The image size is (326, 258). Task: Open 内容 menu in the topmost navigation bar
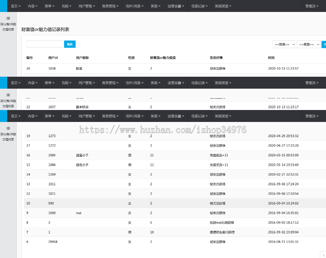(x=33, y=6)
